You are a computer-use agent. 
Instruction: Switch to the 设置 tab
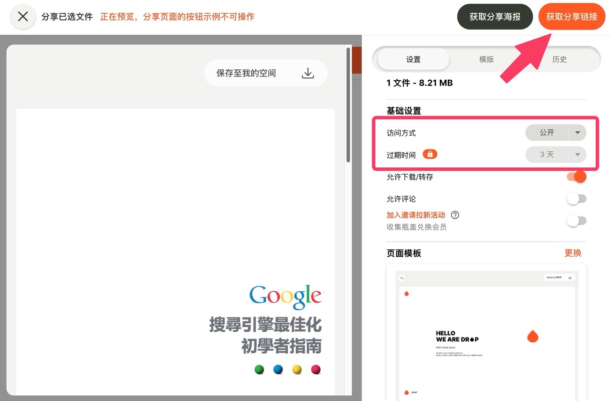413,59
